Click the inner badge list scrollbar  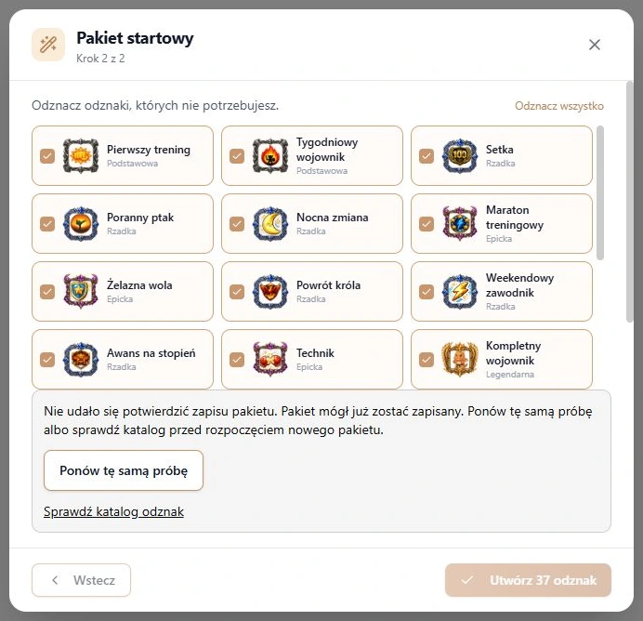pyautogui.click(x=600, y=192)
